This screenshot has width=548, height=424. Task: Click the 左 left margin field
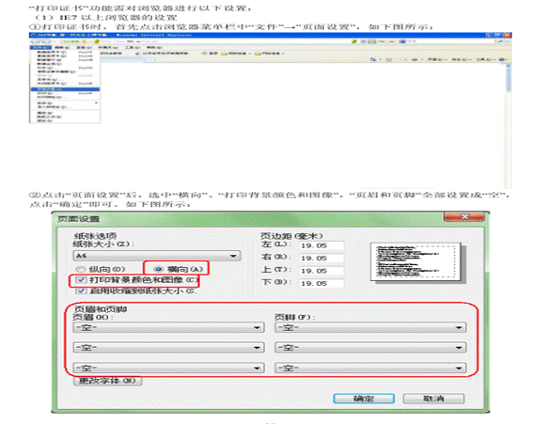point(321,245)
